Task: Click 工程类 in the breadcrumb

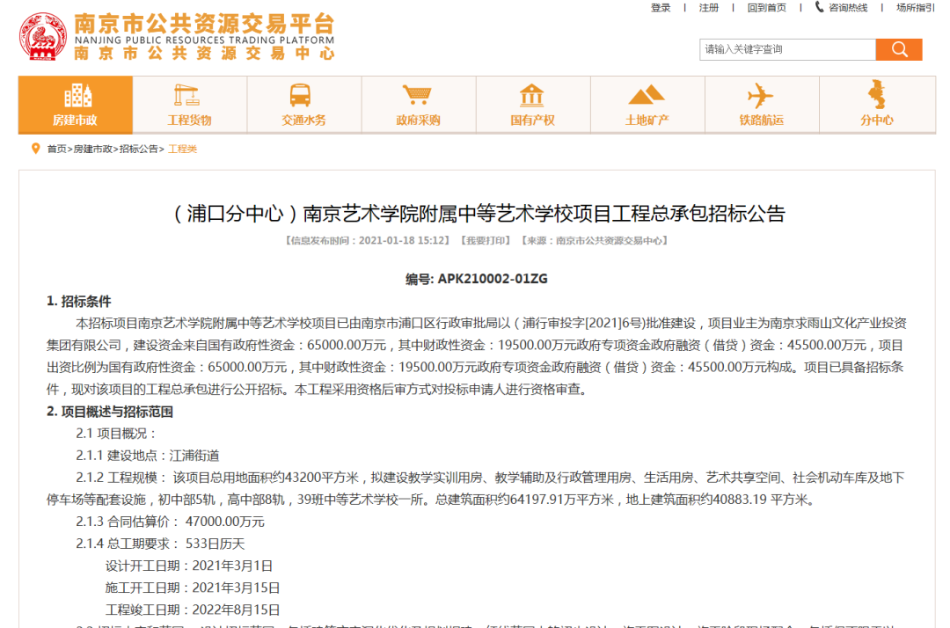Action: (x=182, y=149)
